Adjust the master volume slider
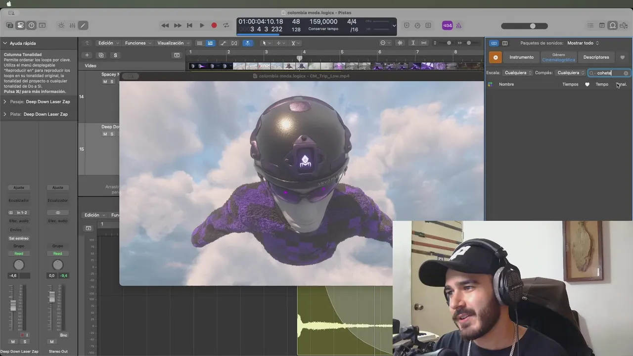This screenshot has width=633, height=356. coord(524,26)
